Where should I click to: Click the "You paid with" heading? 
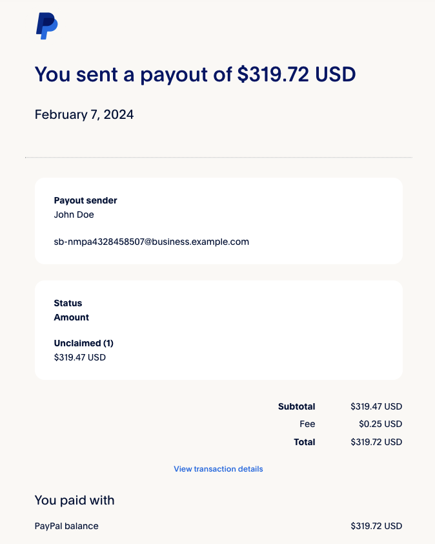point(74,500)
